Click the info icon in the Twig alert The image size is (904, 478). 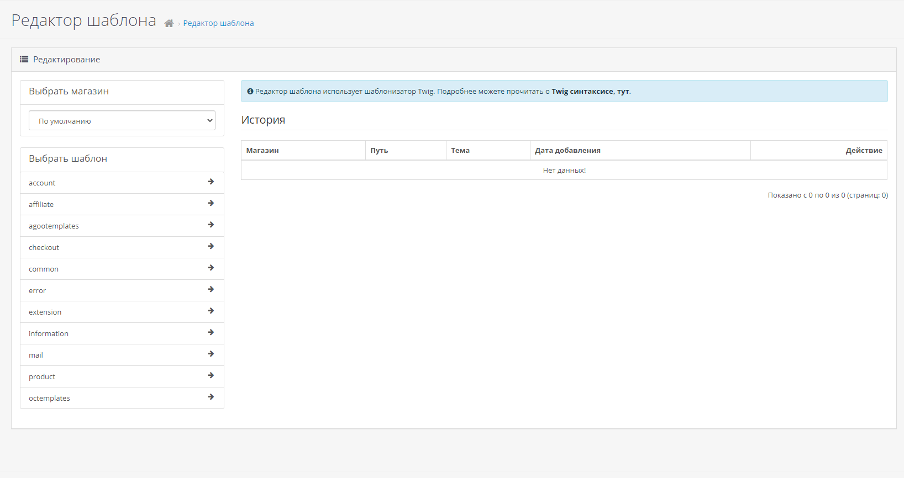tap(250, 92)
